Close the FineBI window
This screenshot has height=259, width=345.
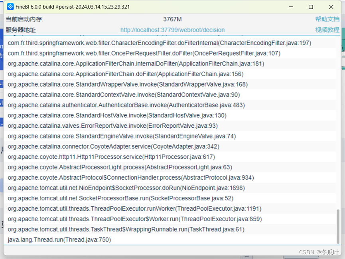click(x=331, y=7)
